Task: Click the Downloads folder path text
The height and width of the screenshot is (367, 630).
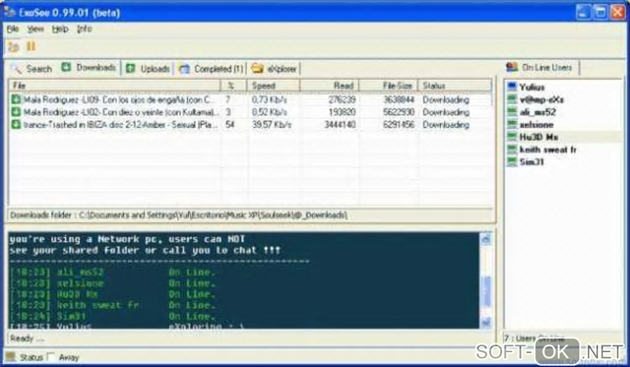Action: pos(178,215)
